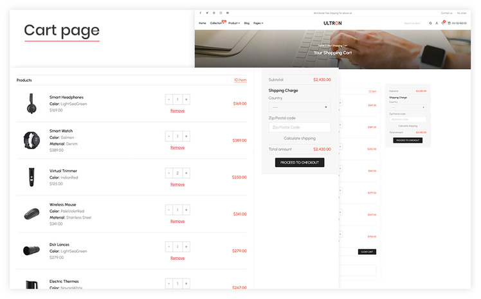
Task: Click Virtual Trimmer quantity value 2
Action: coord(177,173)
